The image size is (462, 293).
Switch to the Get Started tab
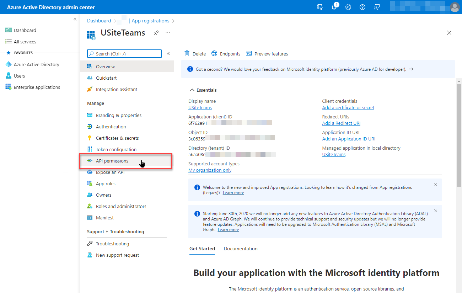(202, 249)
